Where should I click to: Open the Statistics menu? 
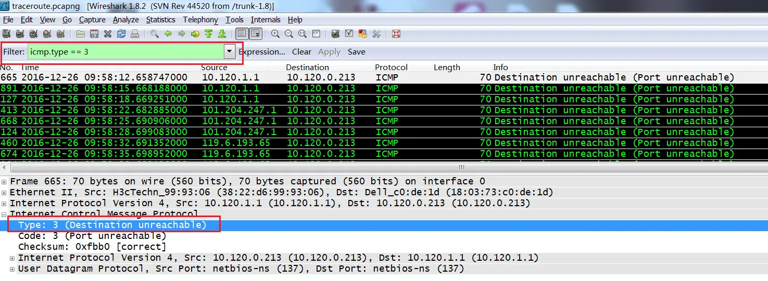pyautogui.click(x=160, y=20)
